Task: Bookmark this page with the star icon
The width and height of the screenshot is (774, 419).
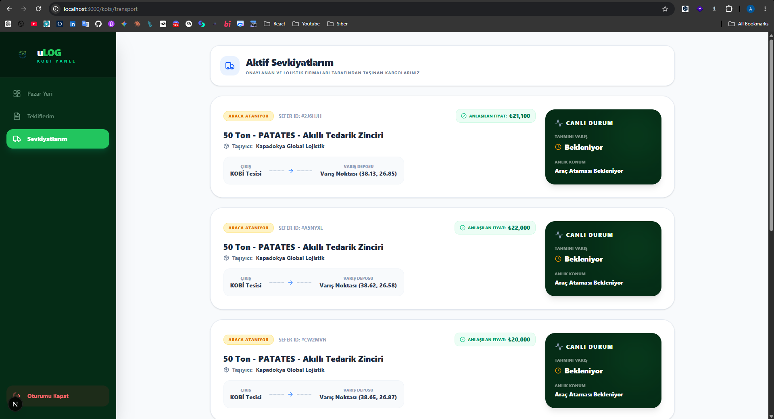Action: click(x=665, y=9)
